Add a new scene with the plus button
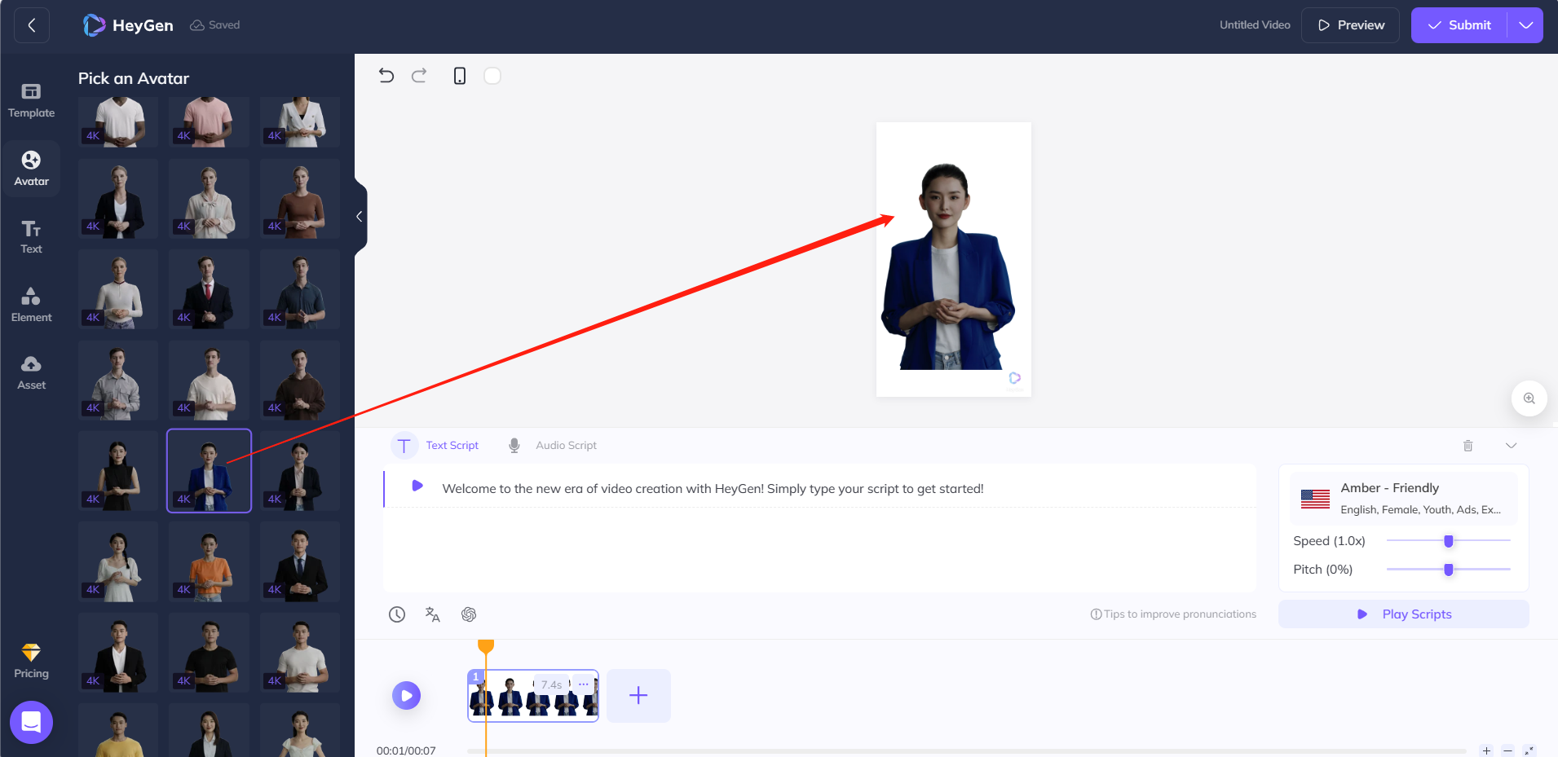Image resolution: width=1558 pixels, height=757 pixels. point(638,695)
